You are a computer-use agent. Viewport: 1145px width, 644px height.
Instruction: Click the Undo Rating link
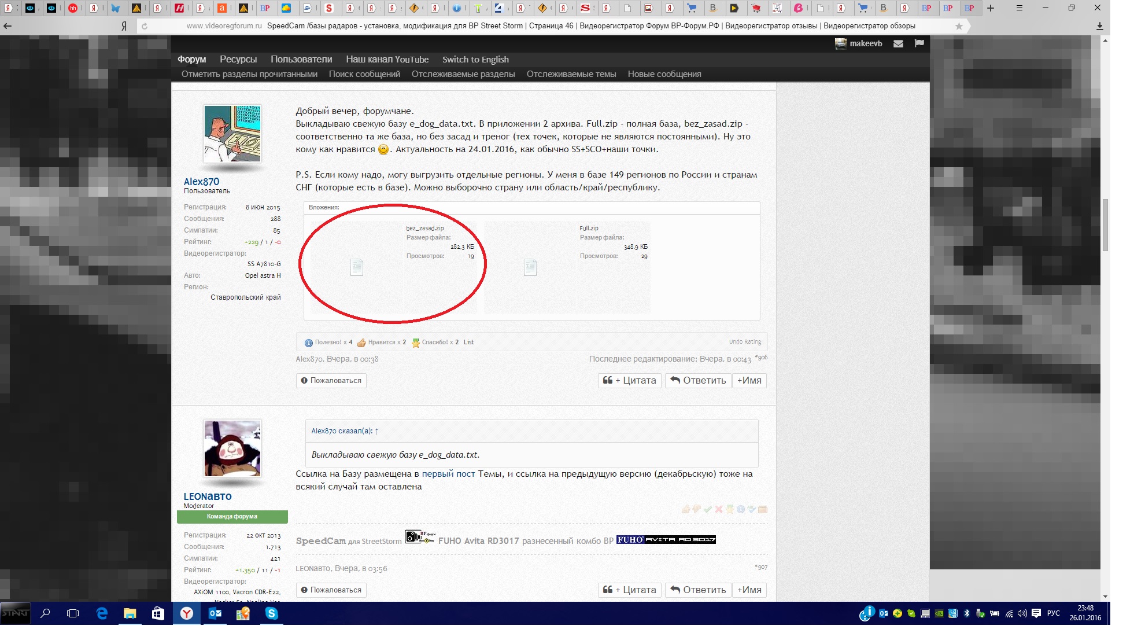[x=745, y=342]
